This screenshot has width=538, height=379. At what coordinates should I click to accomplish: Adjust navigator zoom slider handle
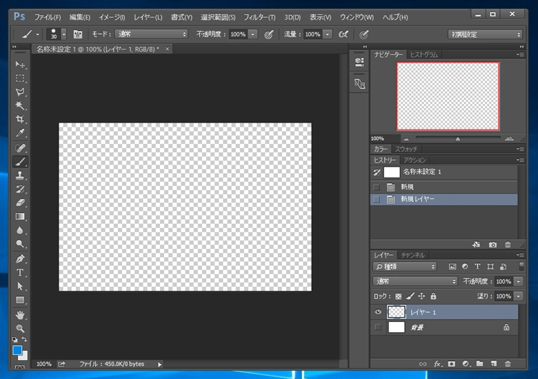tap(457, 139)
